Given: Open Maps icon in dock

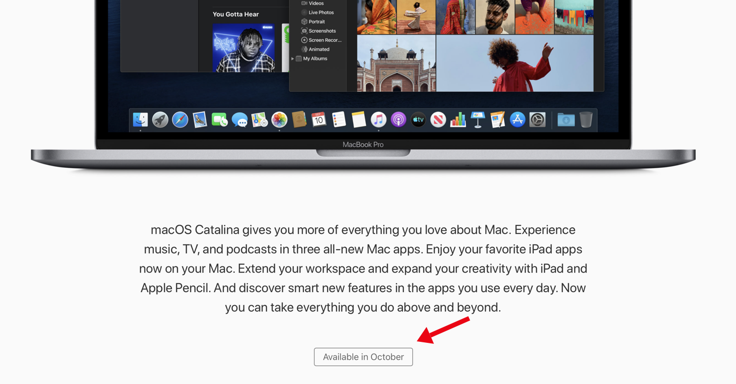Looking at the screenshot, I should pos(259,119).
